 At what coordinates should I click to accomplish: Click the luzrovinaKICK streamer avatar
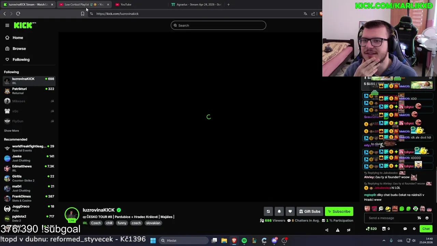point(72,215)
